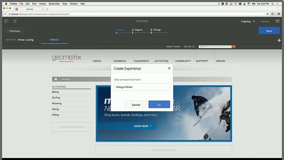284x160 pixels.
Task: Open the File menu
Action: click(x=21, y=4)
